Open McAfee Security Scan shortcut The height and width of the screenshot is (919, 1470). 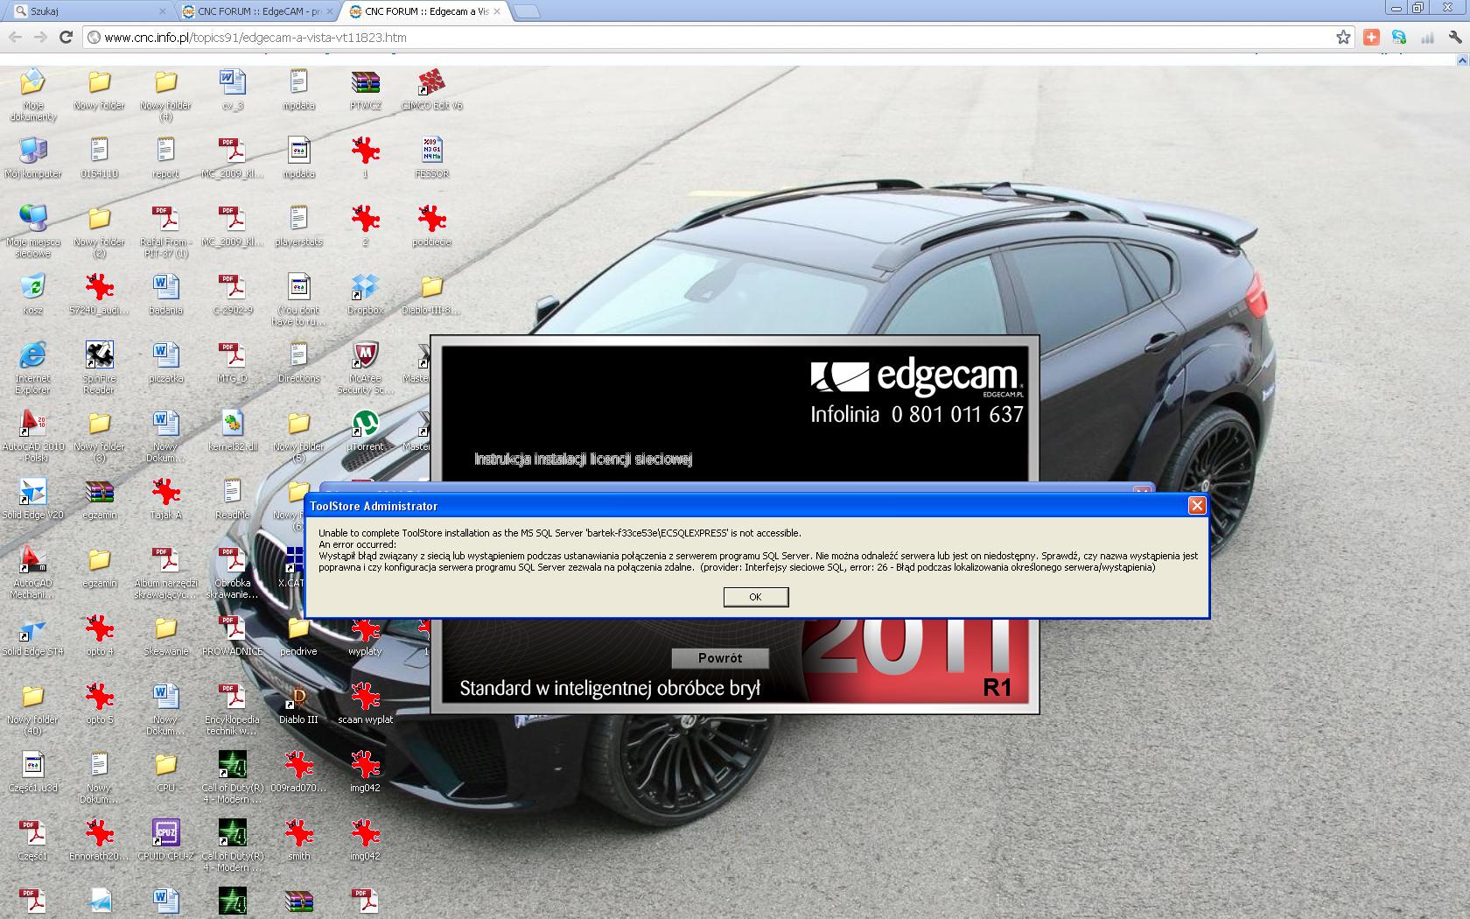coord(365,368)
